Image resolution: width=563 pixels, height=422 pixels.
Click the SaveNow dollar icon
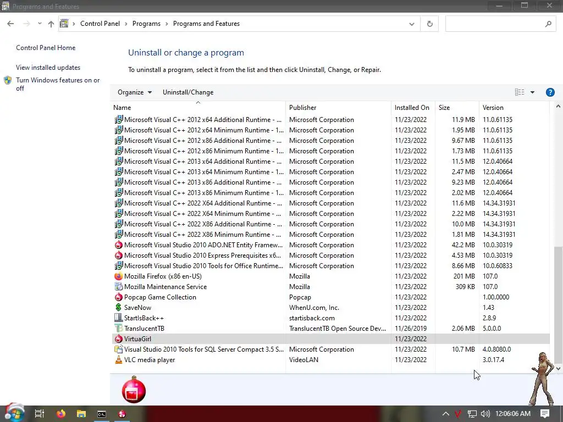pyautogui.click(x=119, y=308)
